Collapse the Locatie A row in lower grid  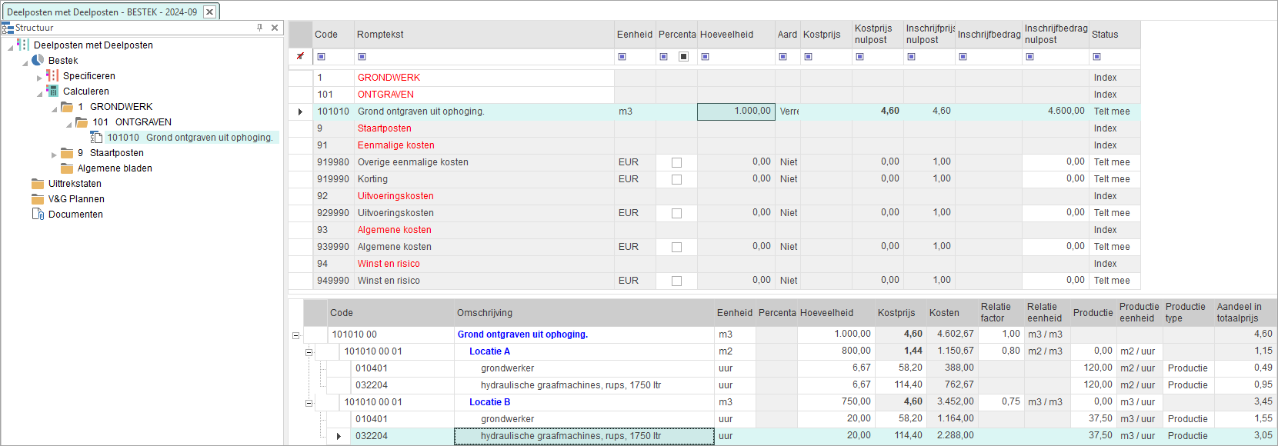click(x=309, y=352)
